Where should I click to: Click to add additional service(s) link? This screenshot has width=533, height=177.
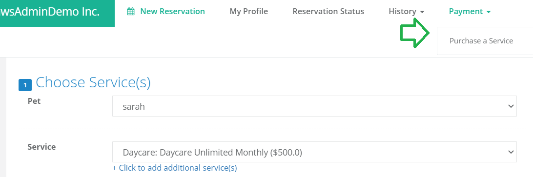(175, 168)
